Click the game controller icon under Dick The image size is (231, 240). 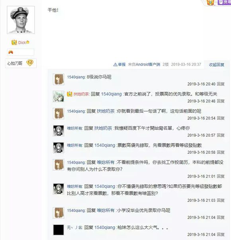tap(11, 52)
